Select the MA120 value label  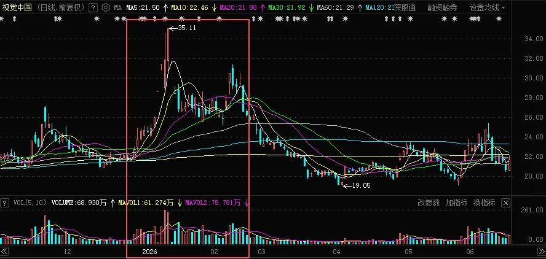pos(379,7)
